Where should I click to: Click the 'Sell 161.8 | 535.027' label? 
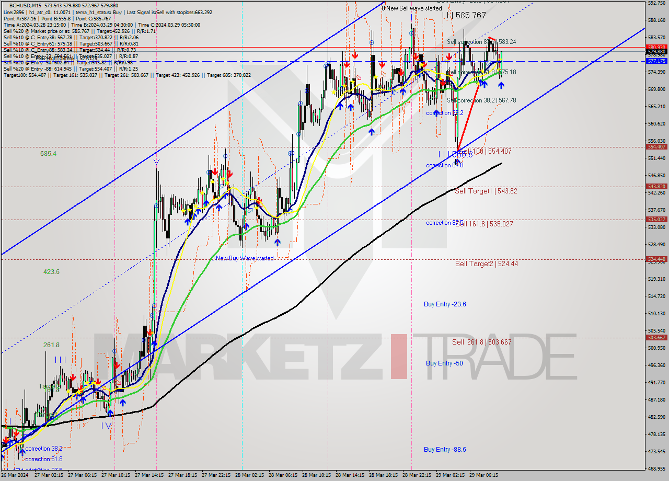484,224
